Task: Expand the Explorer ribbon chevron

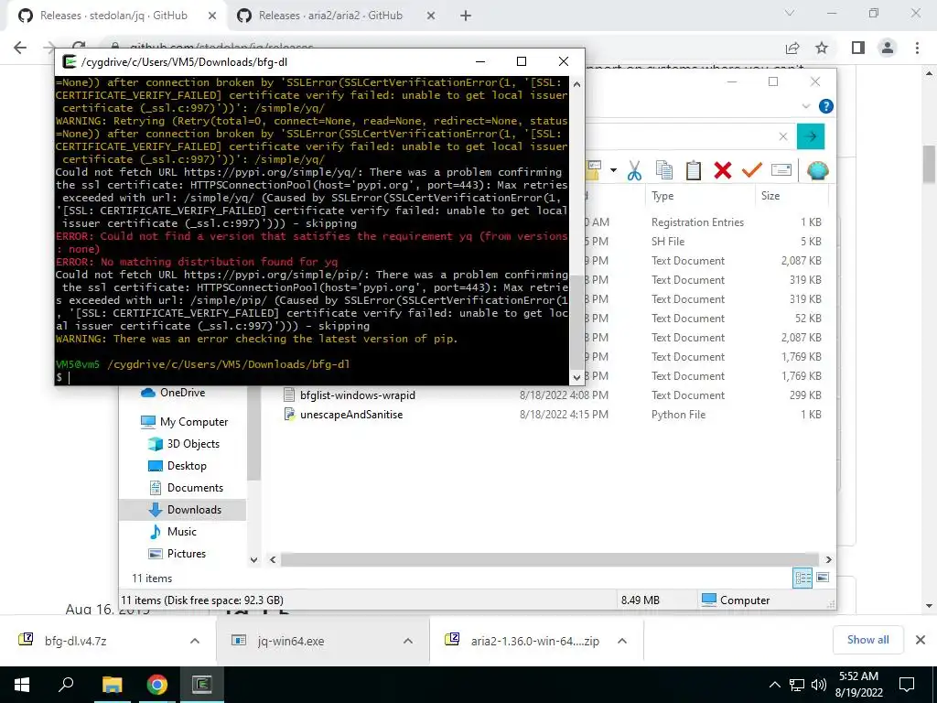Action: 806,106
